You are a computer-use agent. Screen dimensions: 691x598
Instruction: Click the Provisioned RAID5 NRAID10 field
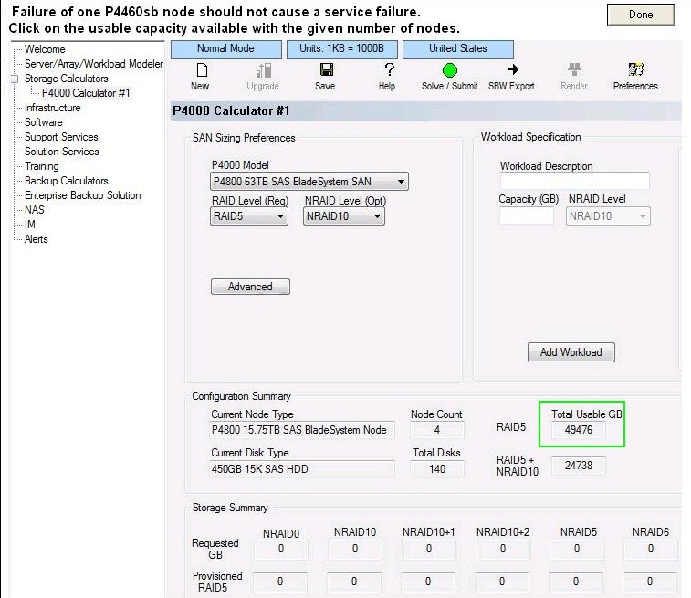(354, 582)
